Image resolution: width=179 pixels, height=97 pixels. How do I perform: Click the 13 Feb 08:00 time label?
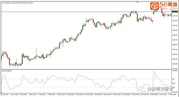80,95
